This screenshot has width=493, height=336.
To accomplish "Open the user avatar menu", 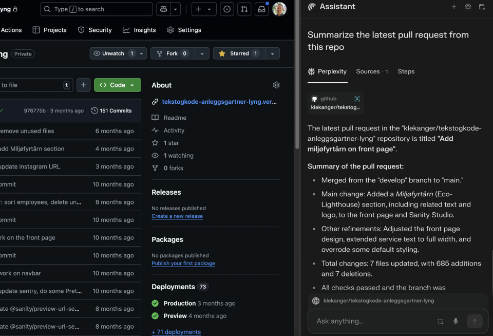I will tap(279, 9).
